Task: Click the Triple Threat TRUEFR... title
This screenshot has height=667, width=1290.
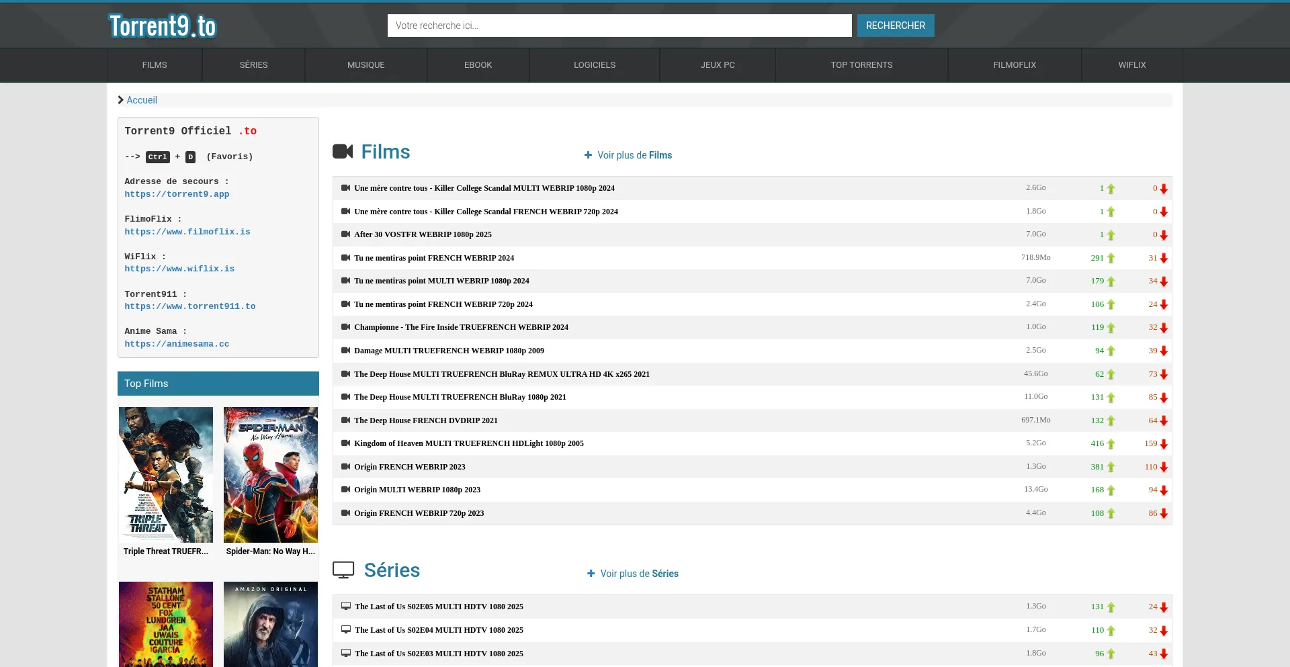Action: 166,551
